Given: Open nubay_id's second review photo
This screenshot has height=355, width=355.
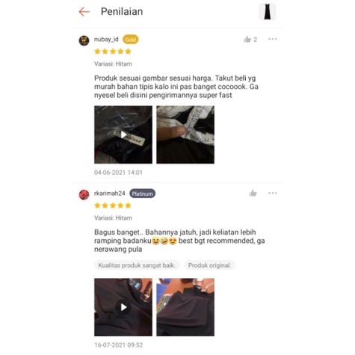Looking at the screenshot, I should tap(185, 135).
